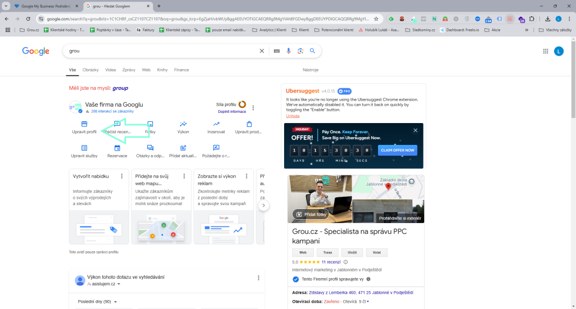Open the Google account avatar

(x=559, y=51)
